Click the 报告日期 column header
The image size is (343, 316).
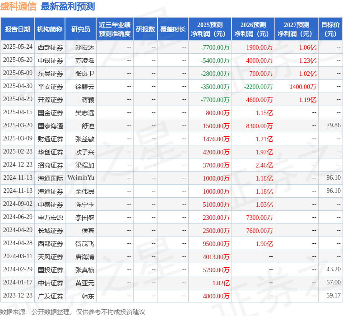pyautogui.click(x=18, y=29)
